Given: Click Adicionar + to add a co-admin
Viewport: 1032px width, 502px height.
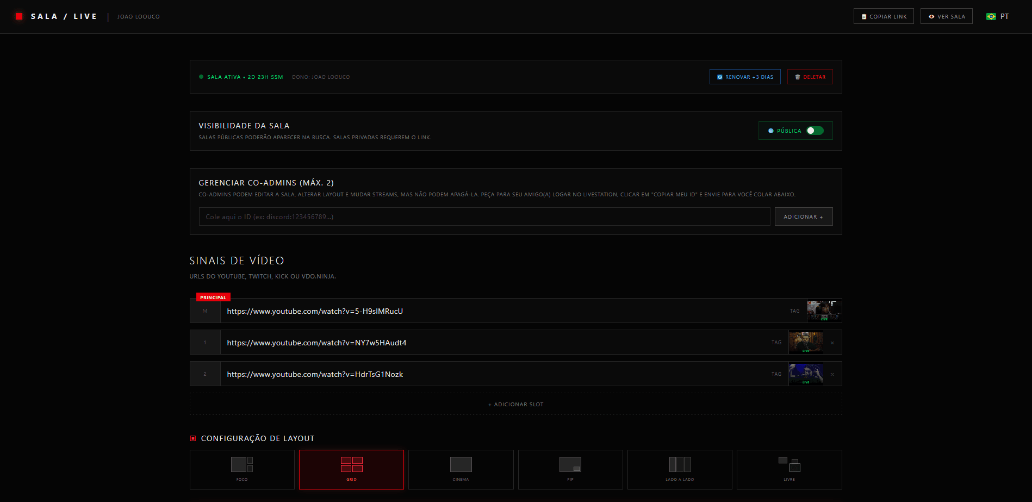Looking at the screenshot, I should pyautogui.click(x=804, y=216).
